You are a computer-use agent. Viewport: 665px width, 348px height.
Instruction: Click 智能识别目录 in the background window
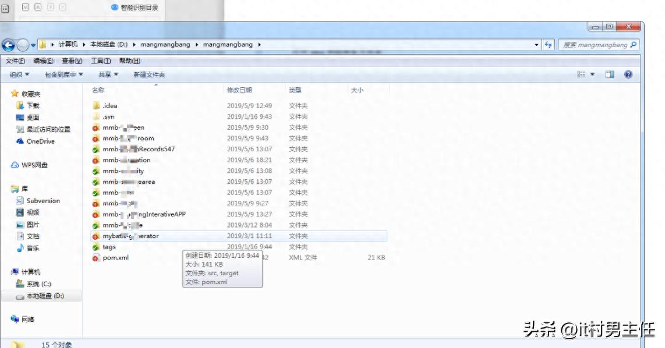point(140,8)
